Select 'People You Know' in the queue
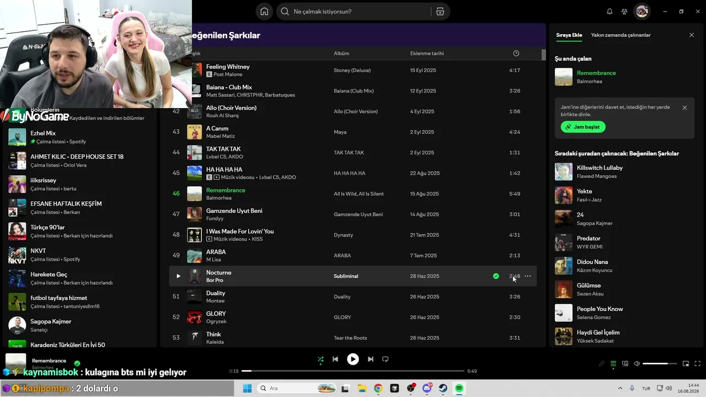Viewport: 706px width, 397px height. [x=624, y=313]
